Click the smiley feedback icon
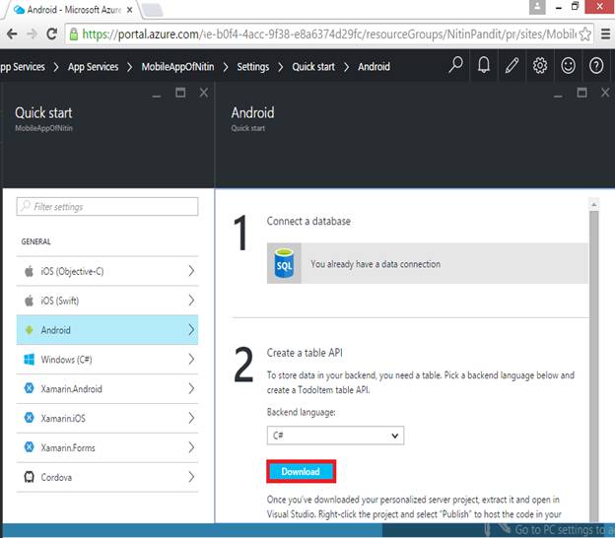The image size is (615, 538). pos(568,65)
